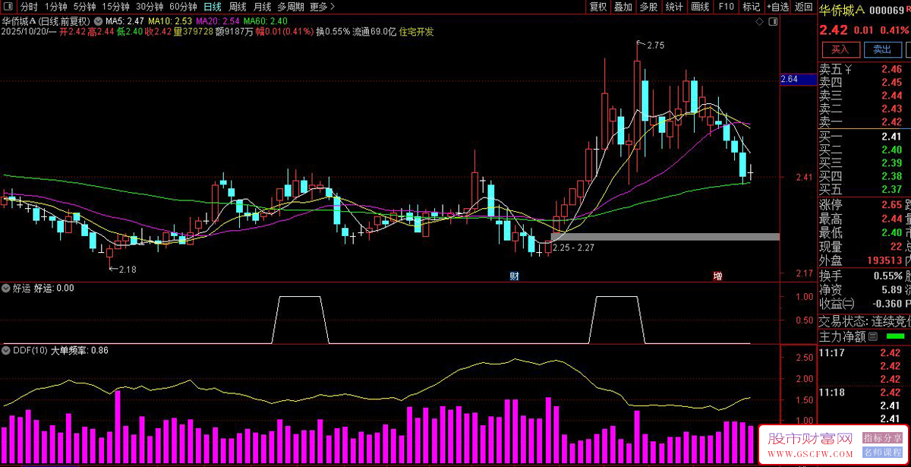Open the 复权 adjustment menu
This screenshot has height=467, width=911.
point(597,7)
